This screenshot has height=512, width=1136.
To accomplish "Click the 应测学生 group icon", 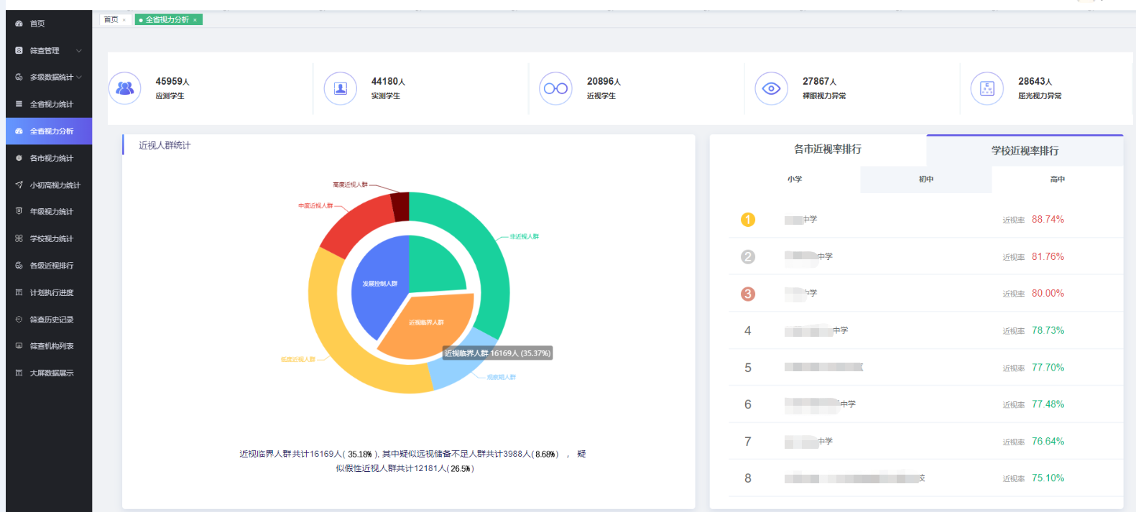I will point(125,88).
